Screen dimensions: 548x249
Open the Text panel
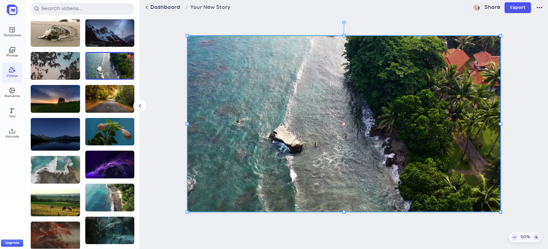coord(12,113)
